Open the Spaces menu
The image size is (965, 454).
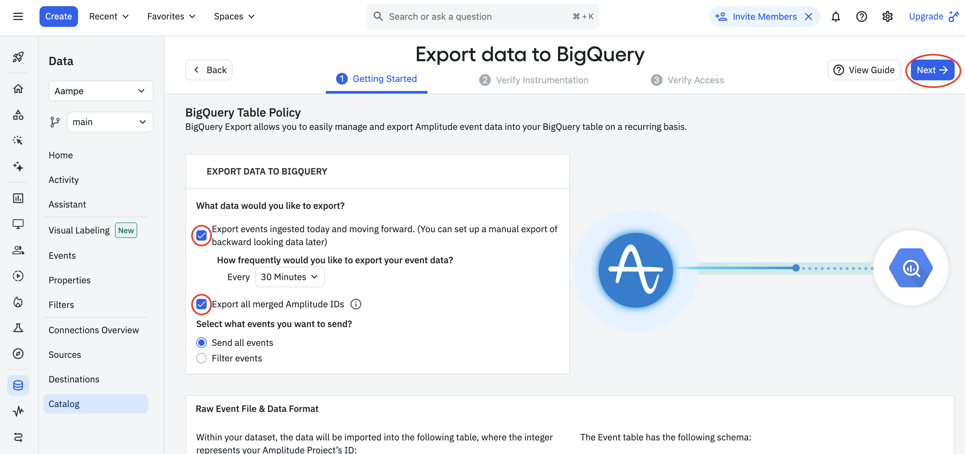pos(234,16)
